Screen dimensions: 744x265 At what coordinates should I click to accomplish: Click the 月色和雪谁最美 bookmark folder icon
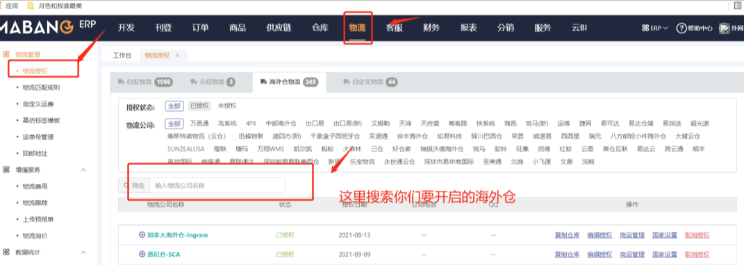click(31, 6)
